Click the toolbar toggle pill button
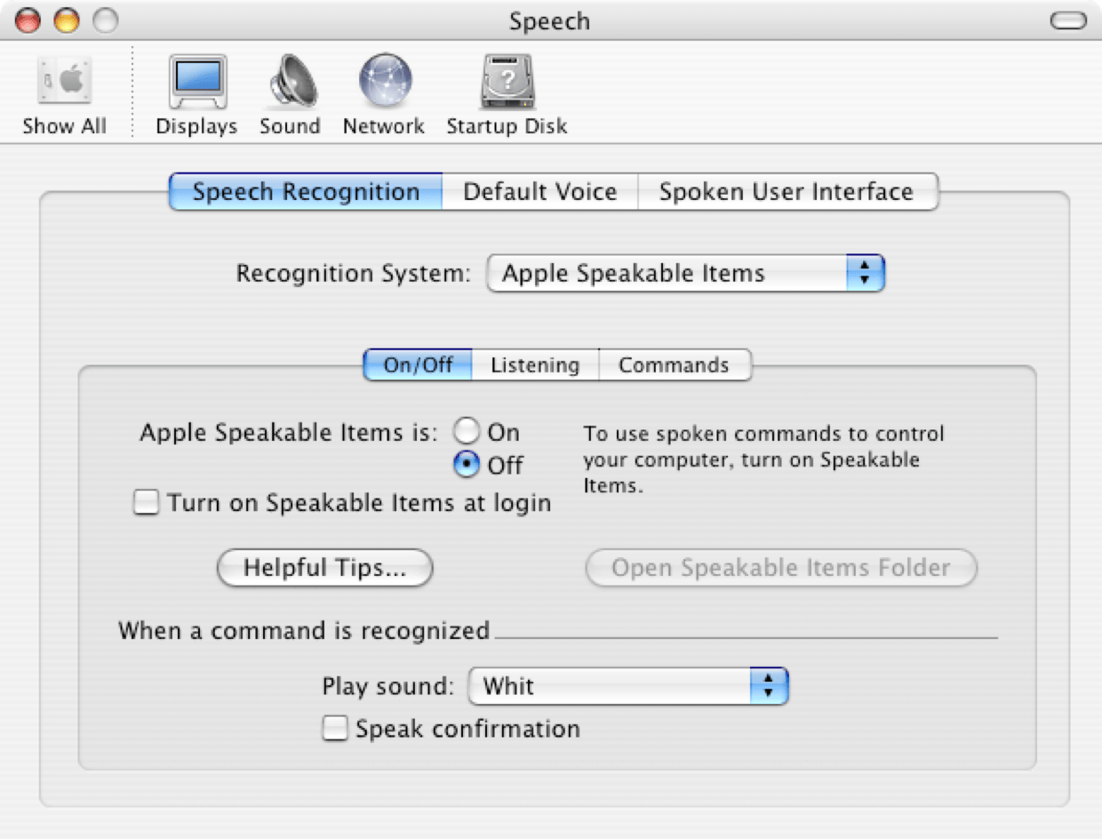This screenshot has height=839, width=1102. tap(1067, 20)
